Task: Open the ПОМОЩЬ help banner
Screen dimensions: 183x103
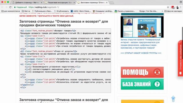Action: [142, 72]
